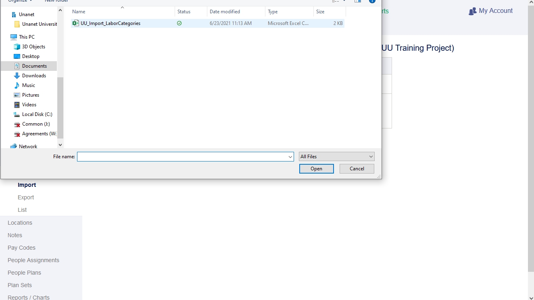Open the All Files type dropdown
This screenshot has width=534, height=300.
[x=336, y=157]
